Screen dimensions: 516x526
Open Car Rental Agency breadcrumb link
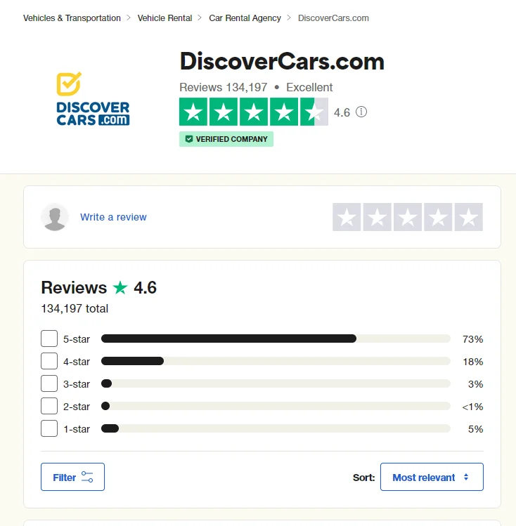pos(245,18)
